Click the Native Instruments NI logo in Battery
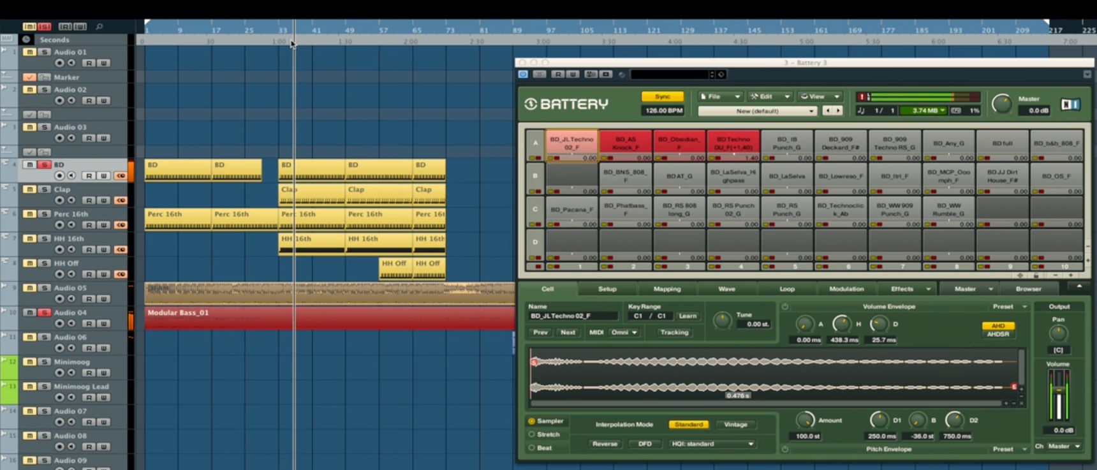 [x=1070, y=104]
